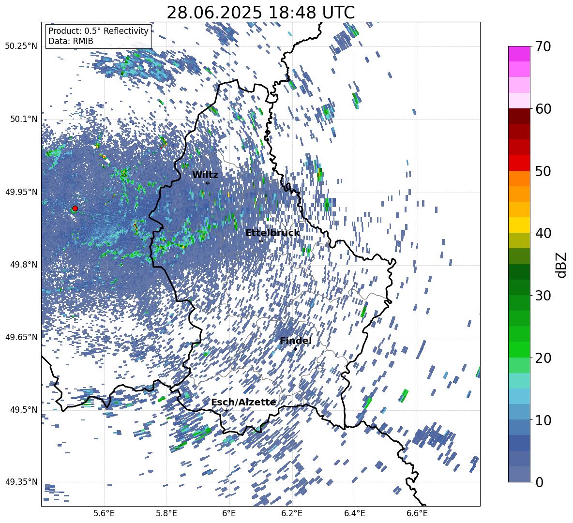The image size is (573, 523).
Task: Click the 49.95°N latitude label
Action: click(x=21, y=192)
